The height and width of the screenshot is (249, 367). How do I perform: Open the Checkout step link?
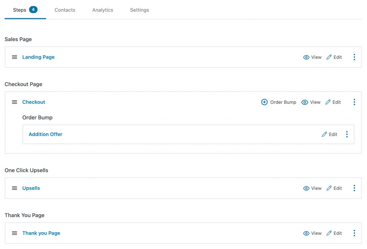pyautogui.click(x=34, y=102)
